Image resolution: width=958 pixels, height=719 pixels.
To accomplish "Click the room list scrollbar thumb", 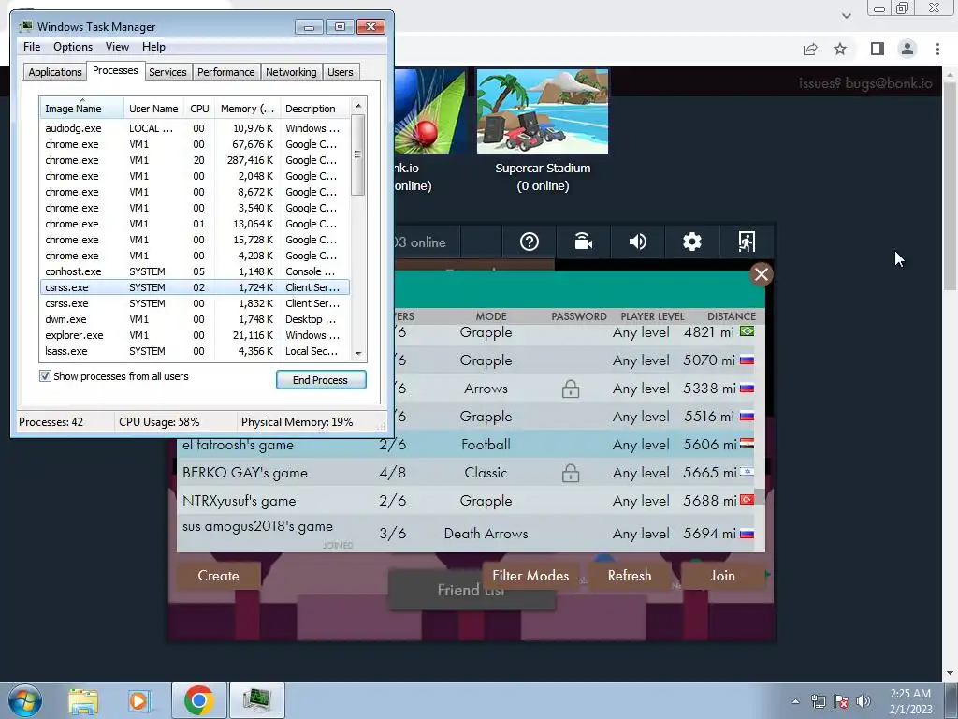I will [759, 496].
